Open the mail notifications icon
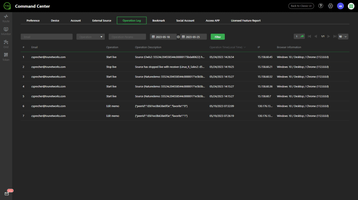Image resolution: width=358 pixels, height=200 pixels. [7, 194]
